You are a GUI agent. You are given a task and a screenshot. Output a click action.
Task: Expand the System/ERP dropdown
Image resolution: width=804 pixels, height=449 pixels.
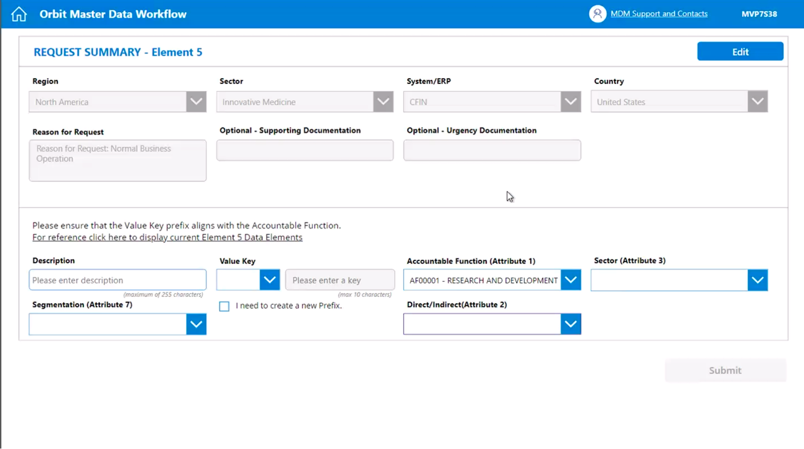[570, 102]
